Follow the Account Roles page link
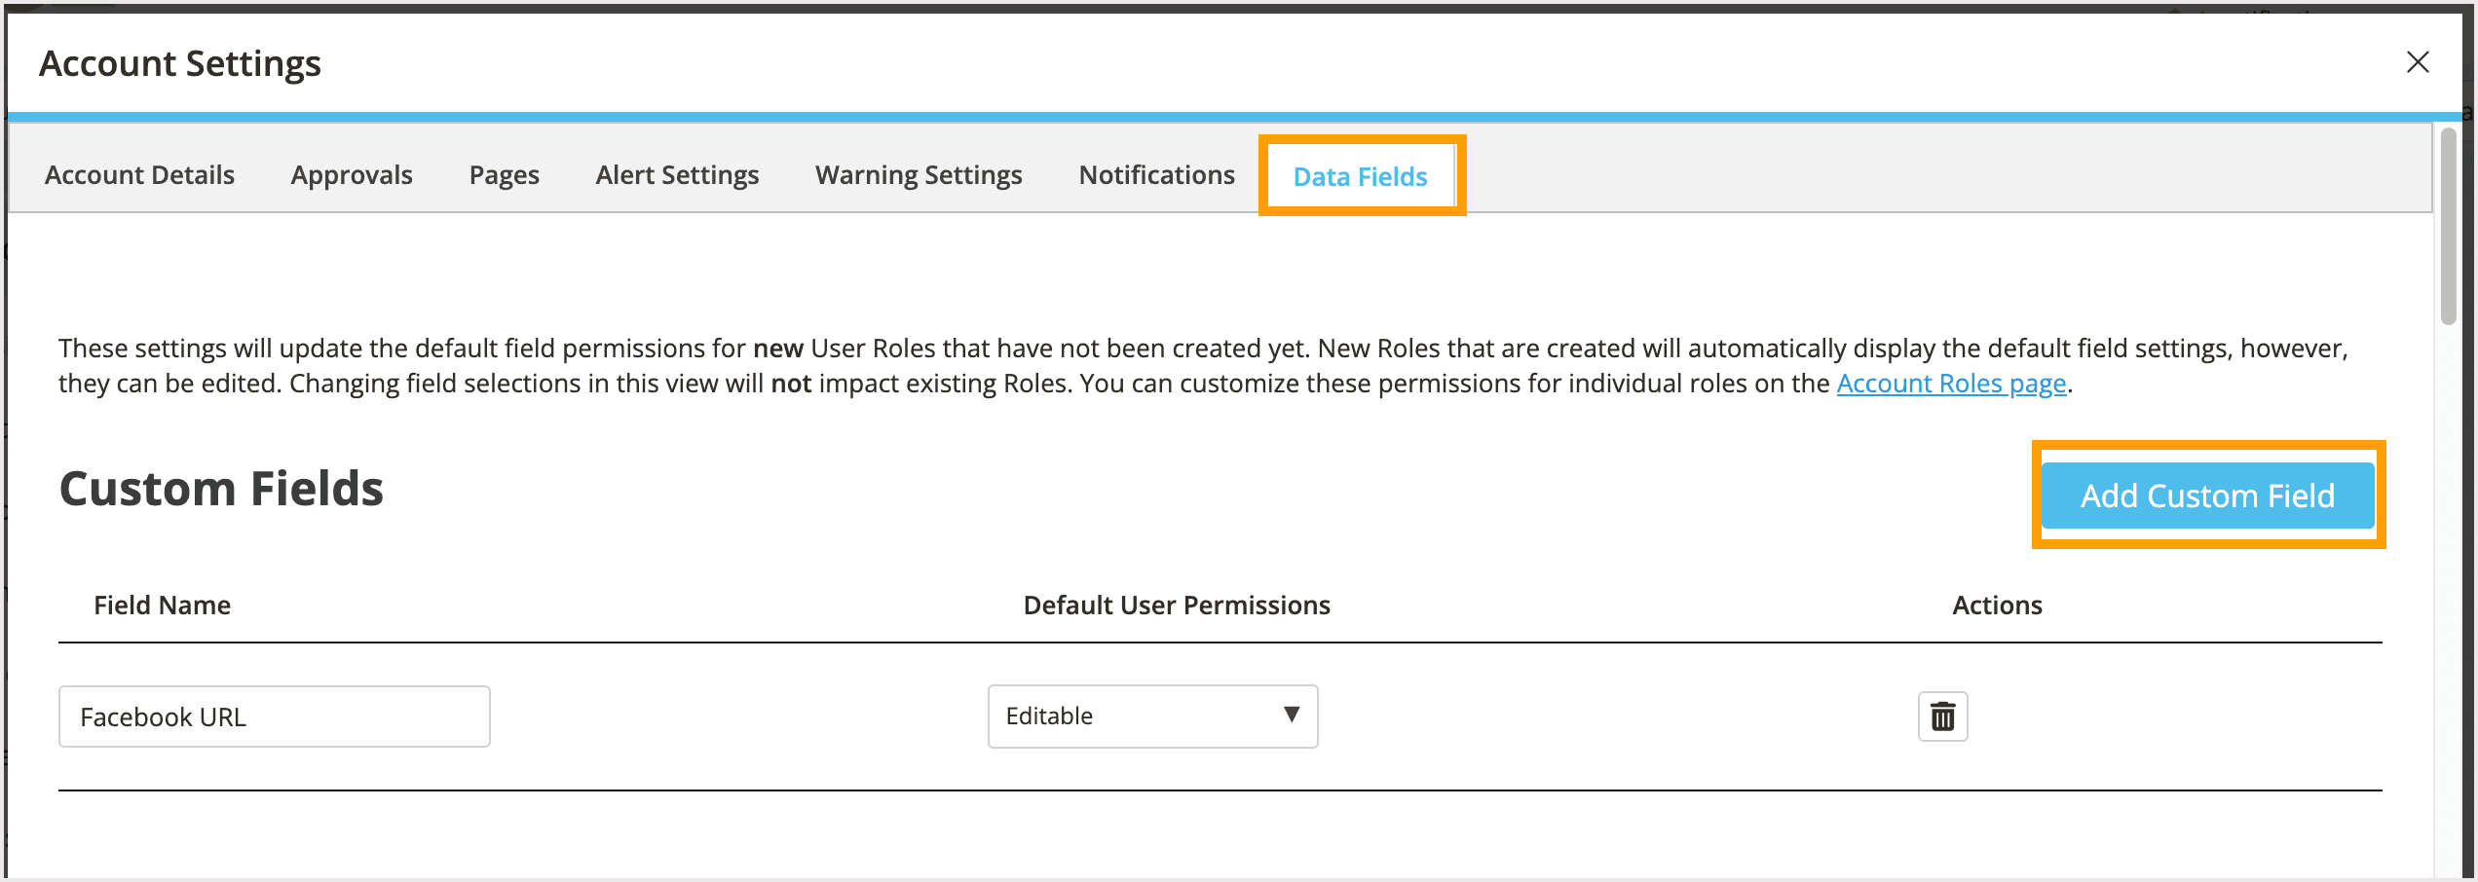This screenshot has width=2478, height=882. (x=1950, y=384)
